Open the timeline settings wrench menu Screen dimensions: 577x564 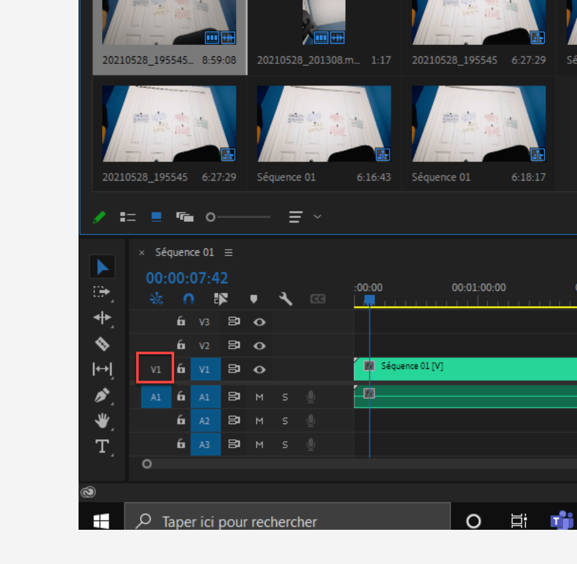point(284,298)
